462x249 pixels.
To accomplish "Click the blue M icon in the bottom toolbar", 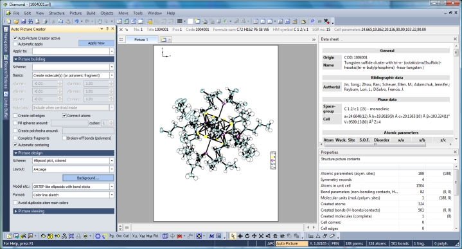I will tap(211, 236).
